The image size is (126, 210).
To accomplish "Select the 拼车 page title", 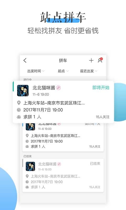I will click(x=63, y=61).
